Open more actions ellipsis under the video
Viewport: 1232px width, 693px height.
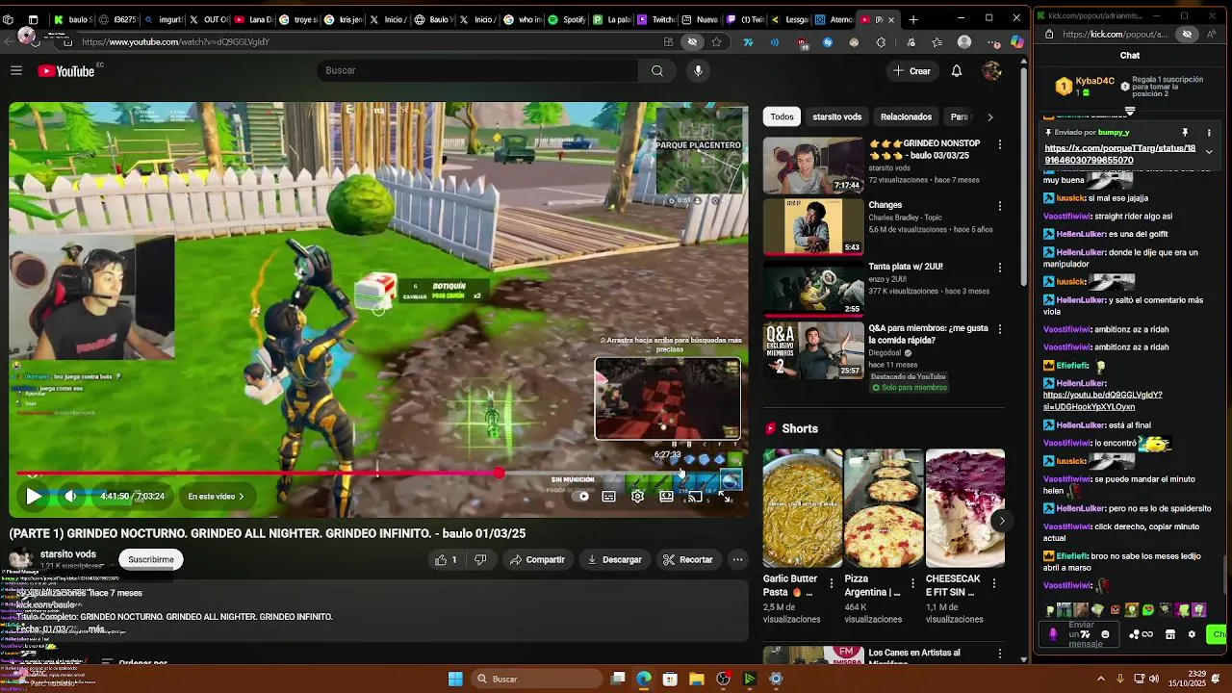pyautogui.click(x=738, y=559)
